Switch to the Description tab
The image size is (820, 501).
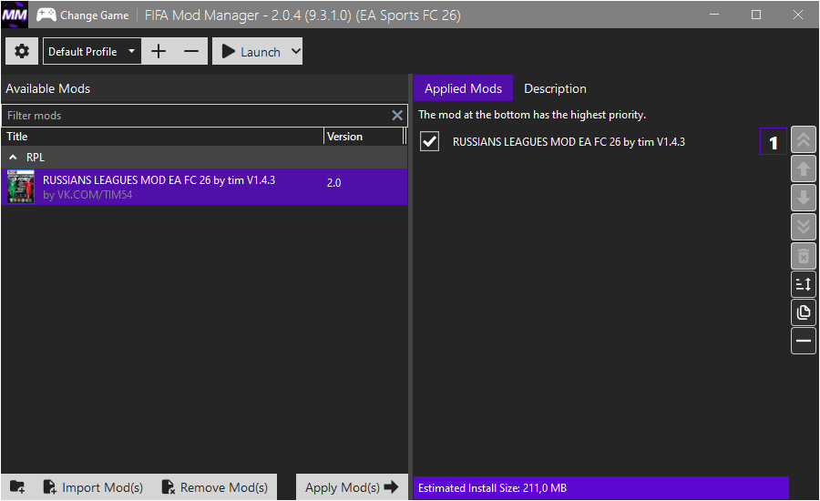[x=555, y=88]
